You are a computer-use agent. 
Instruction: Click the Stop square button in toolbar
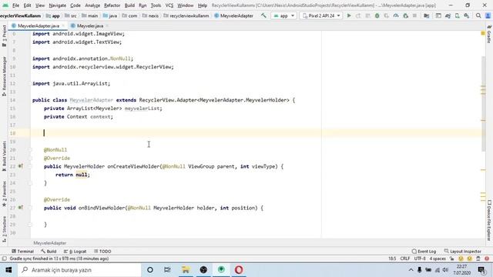click(x=414, y=15)
